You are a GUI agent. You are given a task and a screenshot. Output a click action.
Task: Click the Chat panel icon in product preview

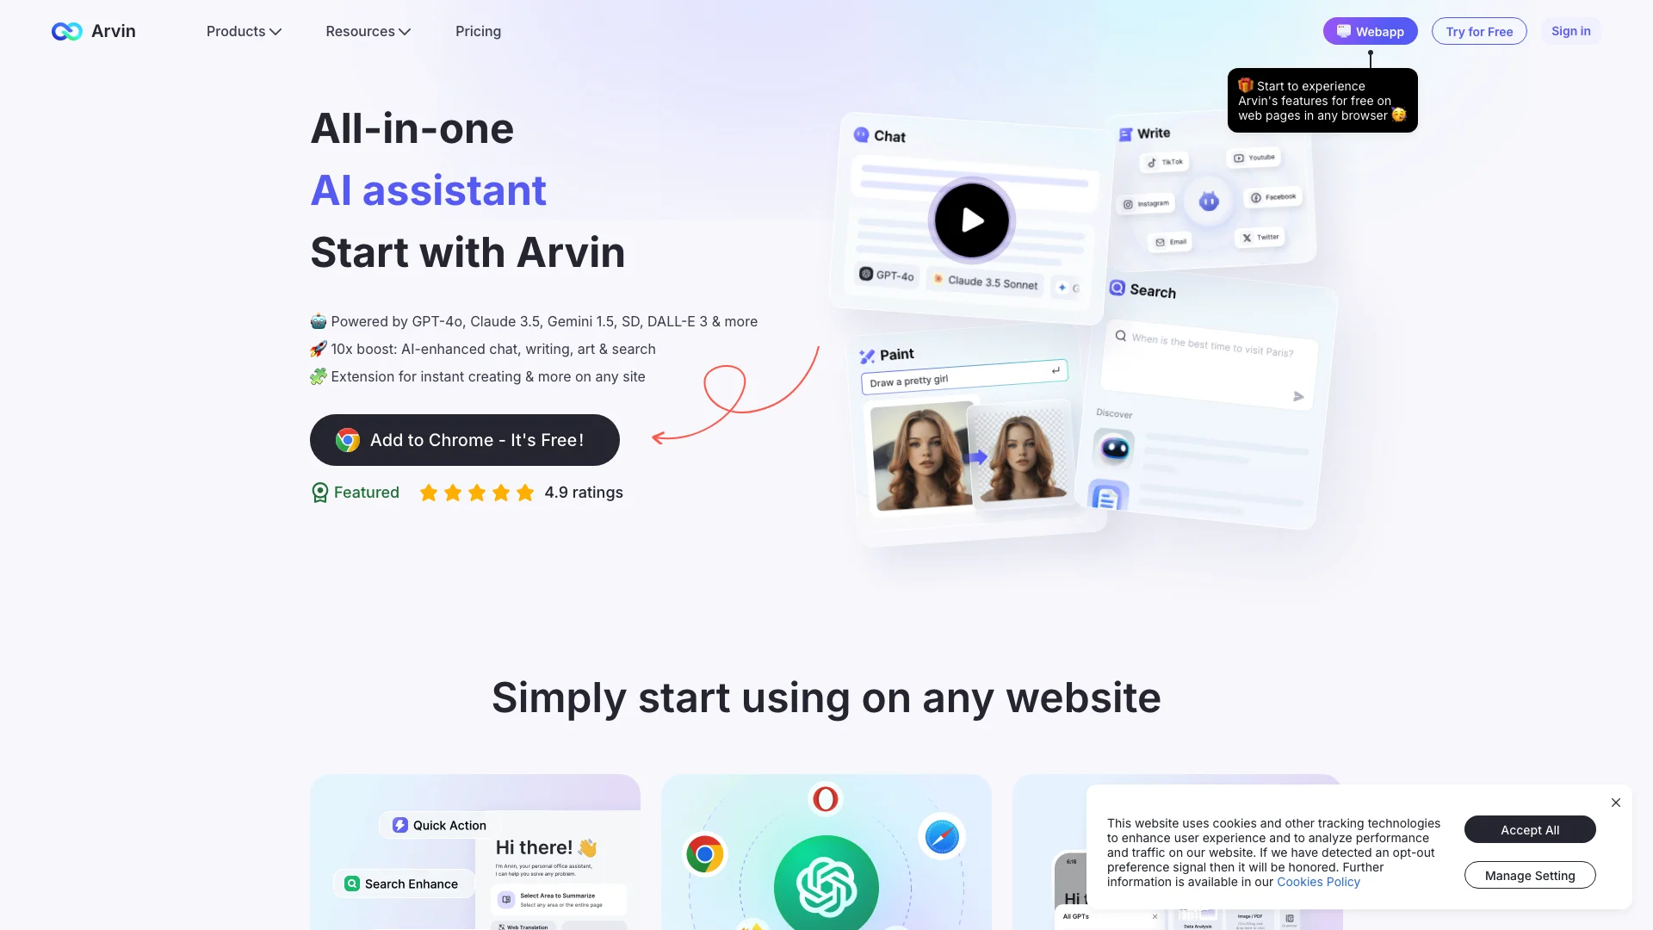coord(864,135)
